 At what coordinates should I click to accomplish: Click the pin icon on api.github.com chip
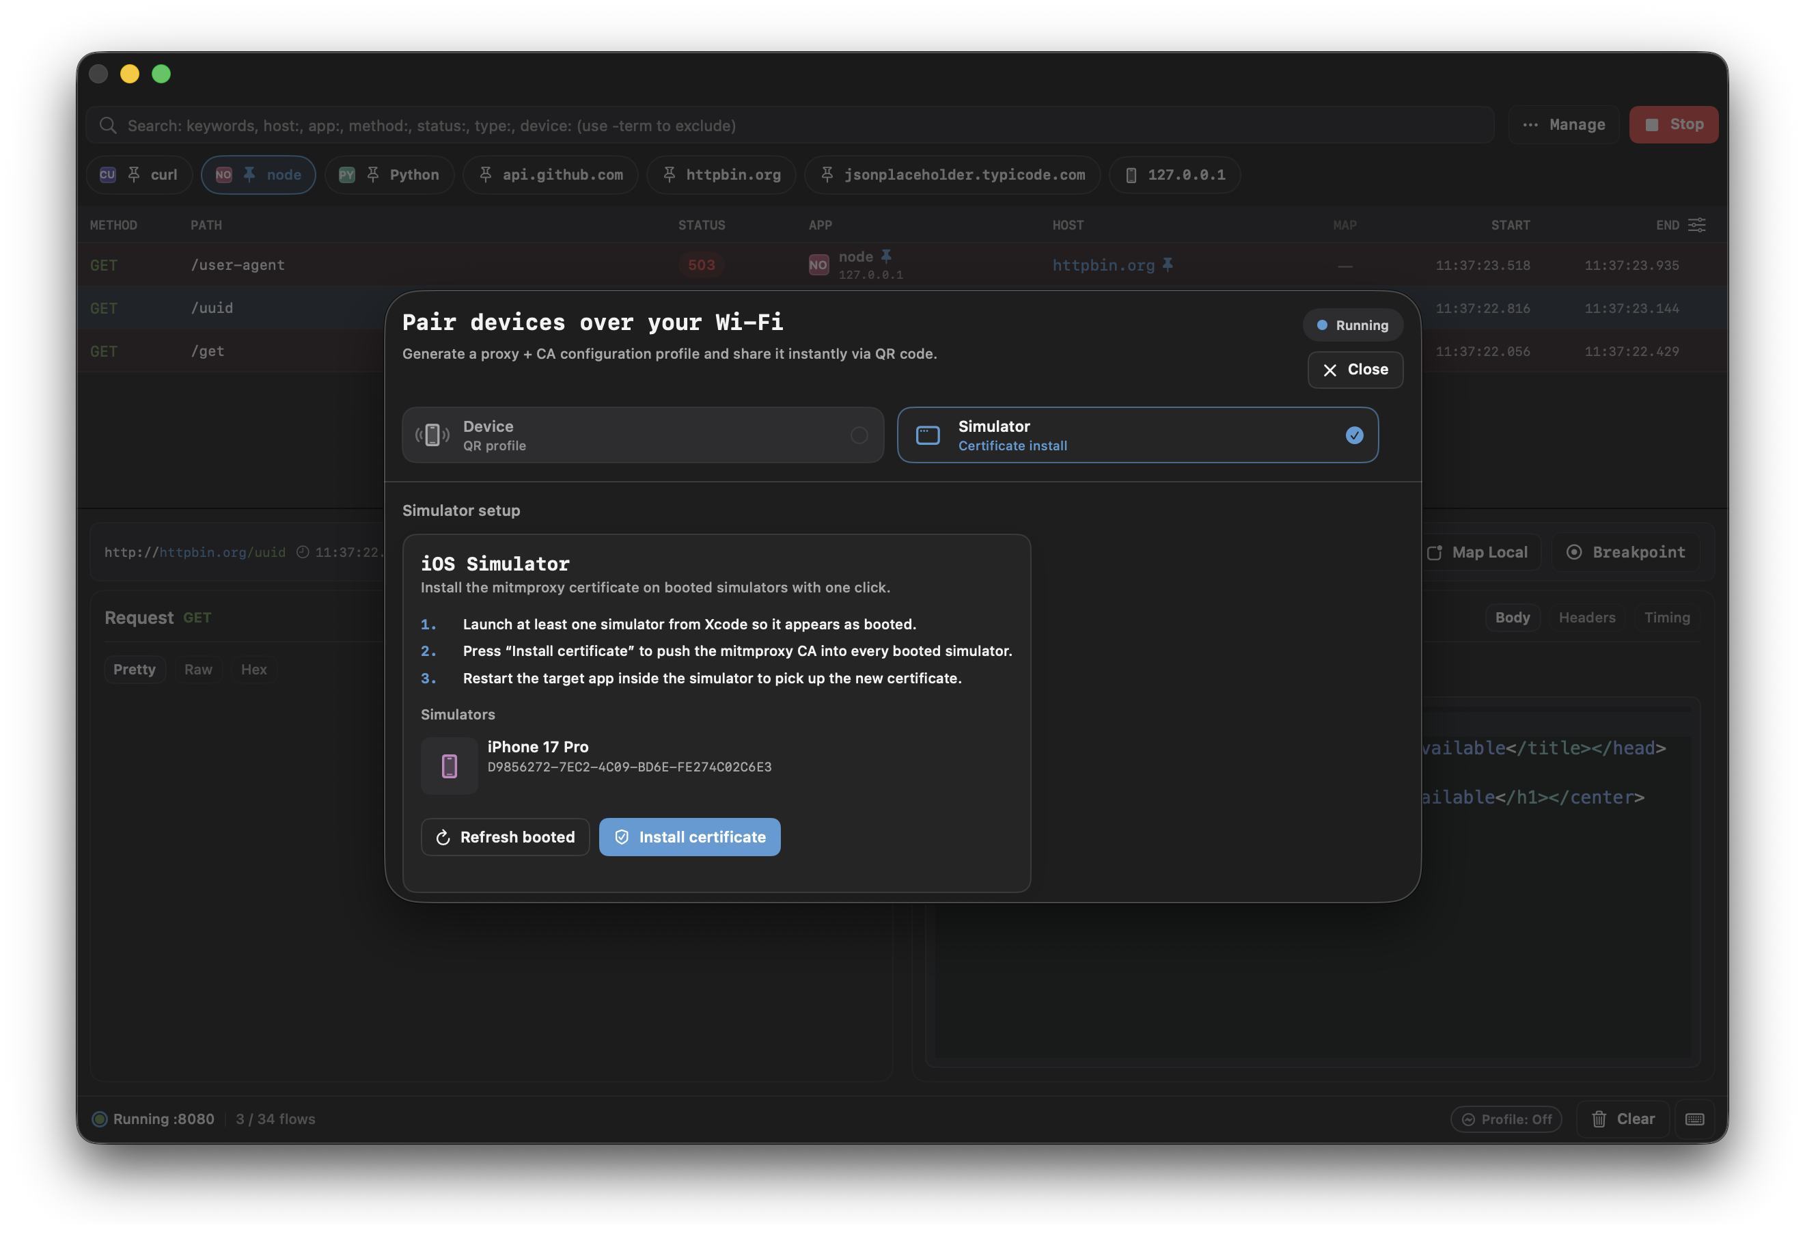tap(486, 175)
